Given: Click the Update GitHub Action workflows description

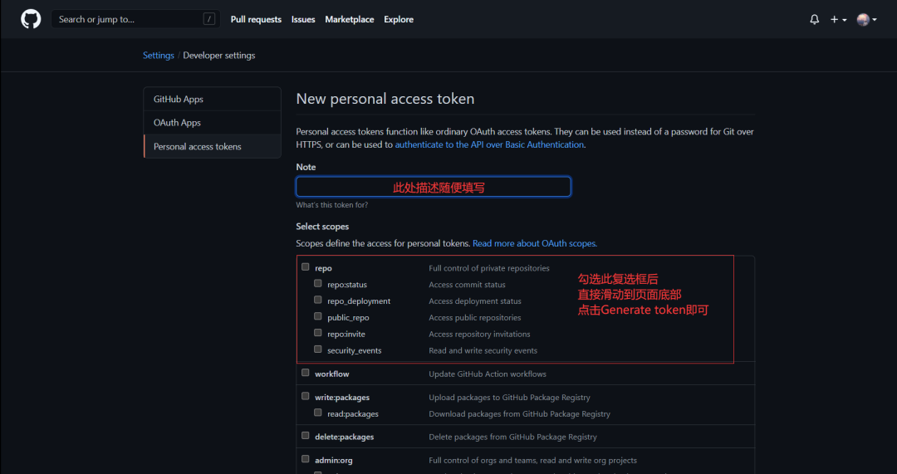Looking at the screenshot, I should (x=488, y=374).
